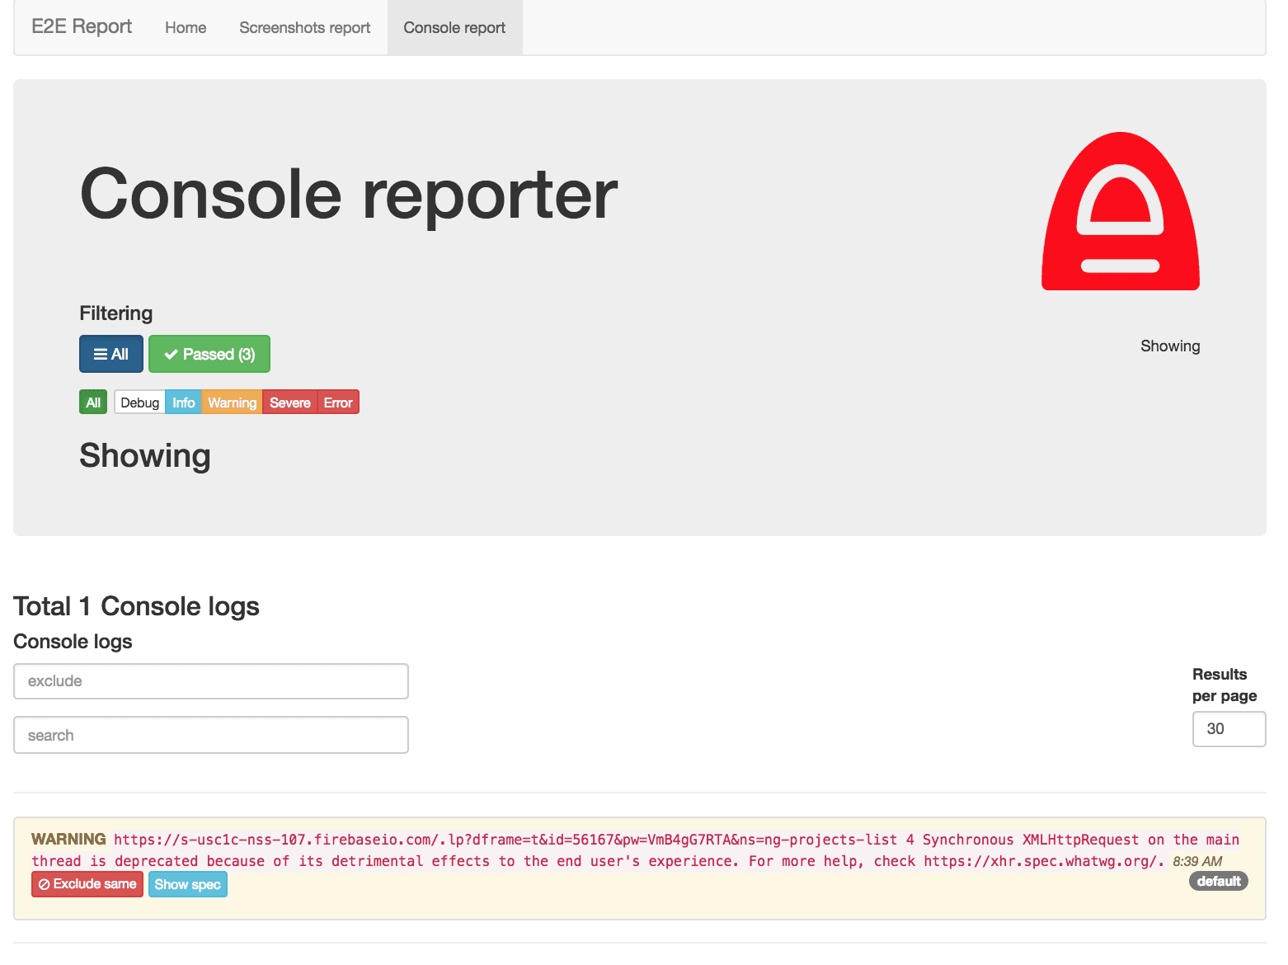Select the All filter with hamburger icon

[x=110, y=353]
